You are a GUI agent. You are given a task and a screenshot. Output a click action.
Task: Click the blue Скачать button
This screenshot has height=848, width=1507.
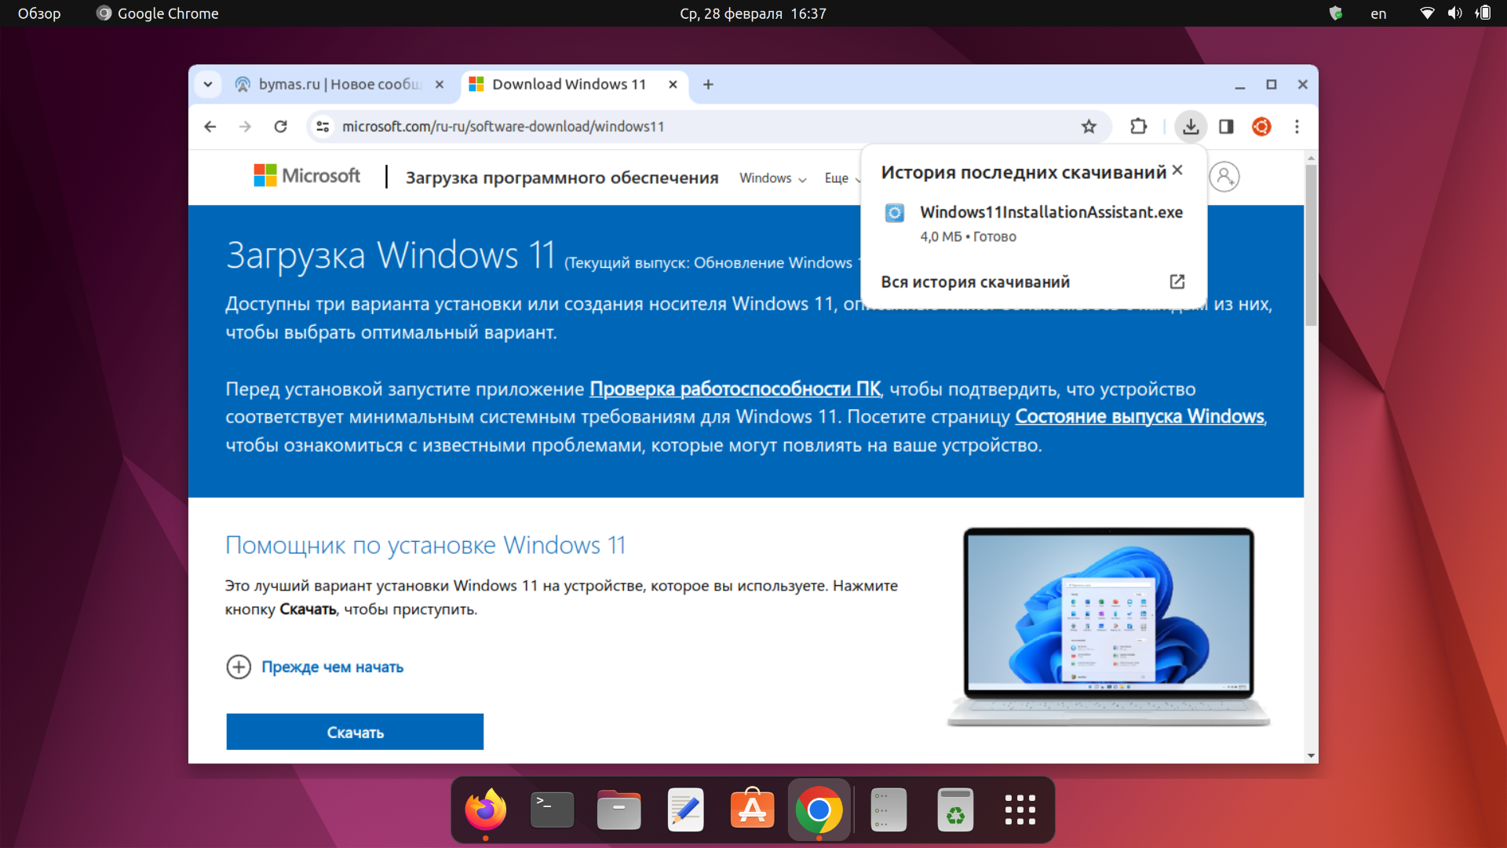click(355, 732)
